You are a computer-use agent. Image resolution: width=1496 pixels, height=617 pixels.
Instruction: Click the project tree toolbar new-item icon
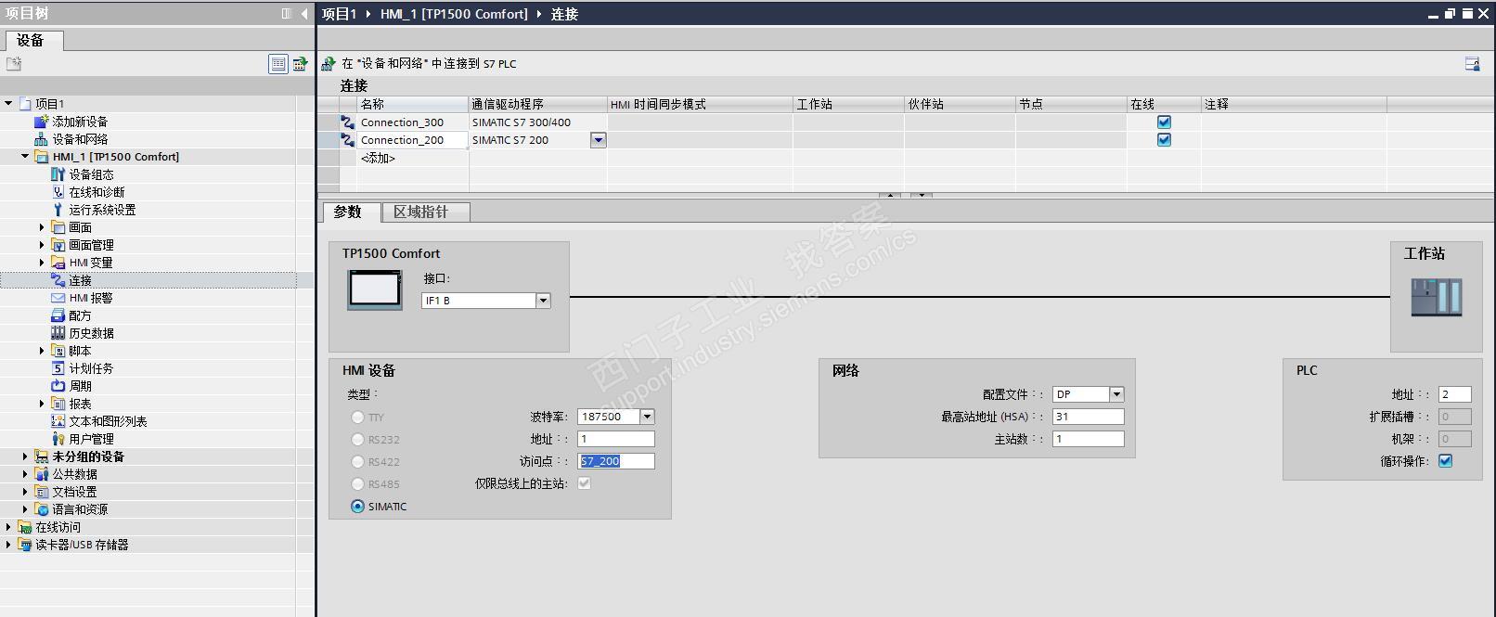point(14,64)
